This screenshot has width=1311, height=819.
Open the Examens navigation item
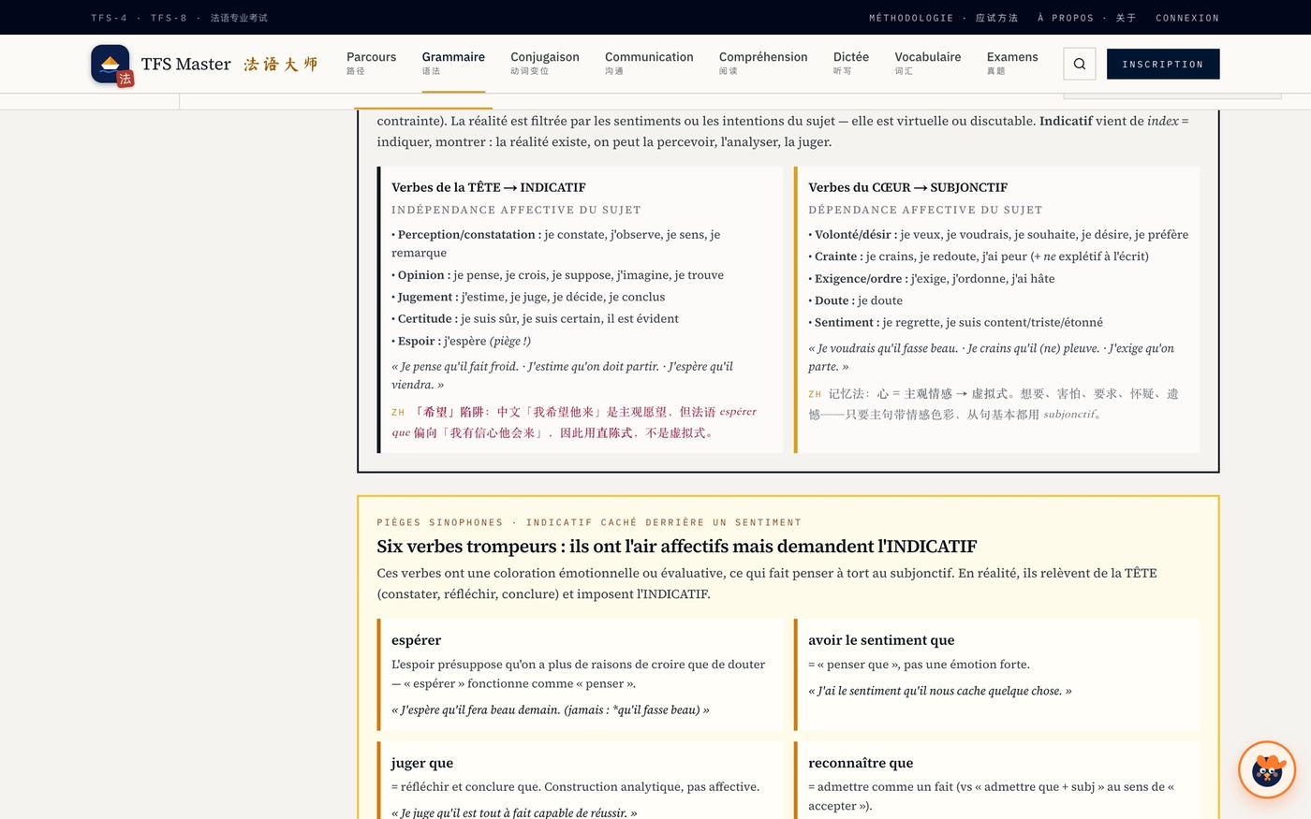pos(1012,63)
